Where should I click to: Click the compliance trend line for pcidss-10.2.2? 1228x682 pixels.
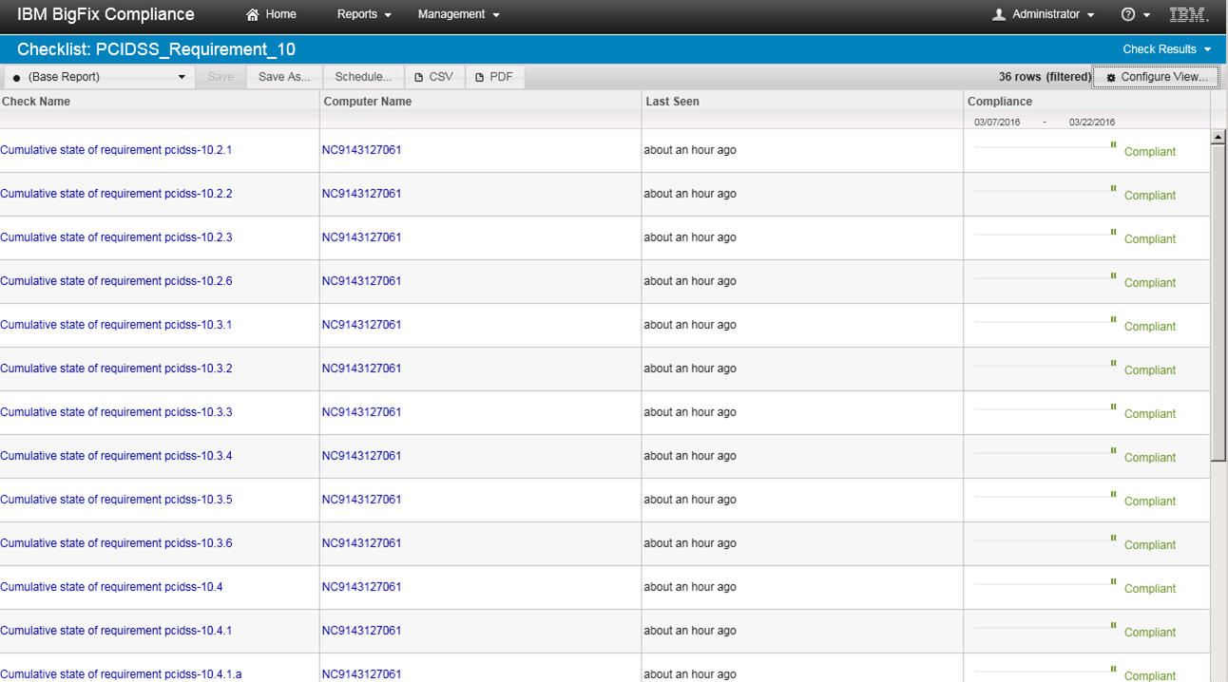[x=1046, y=190]
